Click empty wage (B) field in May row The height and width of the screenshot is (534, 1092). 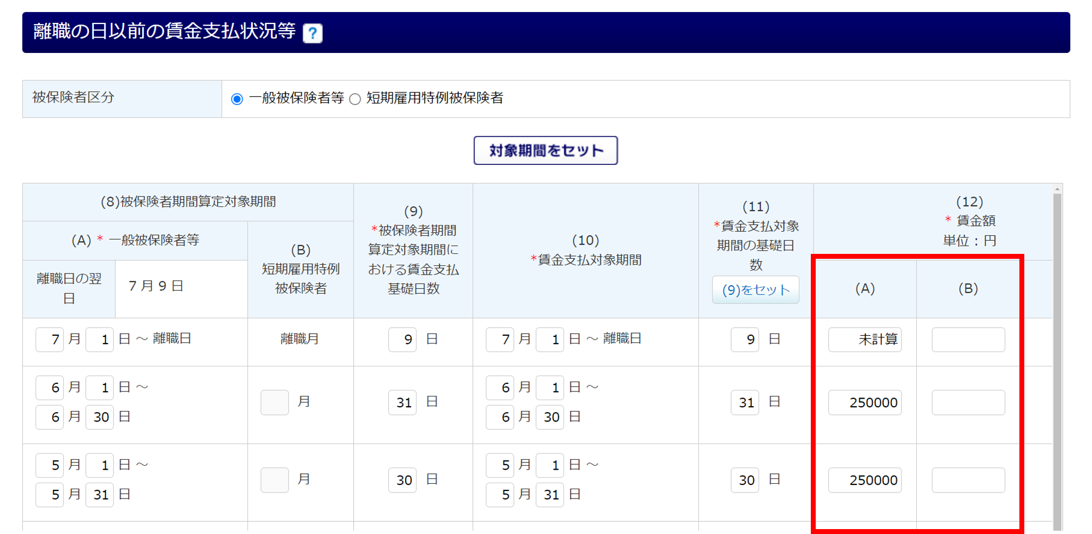[x=968, y=480]
